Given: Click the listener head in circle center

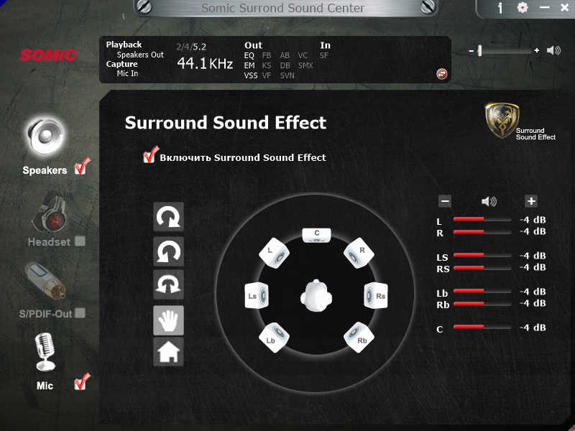Looking at the screenshot, I should click(316, 295).
